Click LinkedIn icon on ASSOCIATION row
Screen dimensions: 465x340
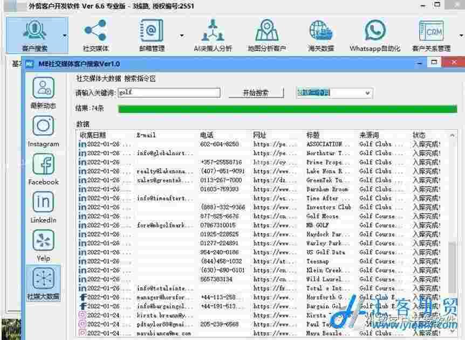coord(82,144)
